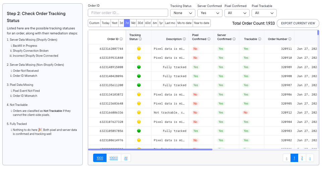This screenshot has width=325, height=169.
Task: Click info icon beside Tracking Status header
Action: point(140,39)
